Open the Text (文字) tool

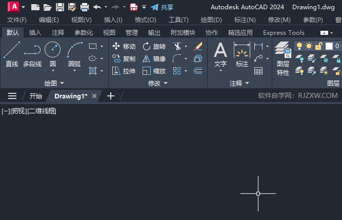(x=220, y=54)
